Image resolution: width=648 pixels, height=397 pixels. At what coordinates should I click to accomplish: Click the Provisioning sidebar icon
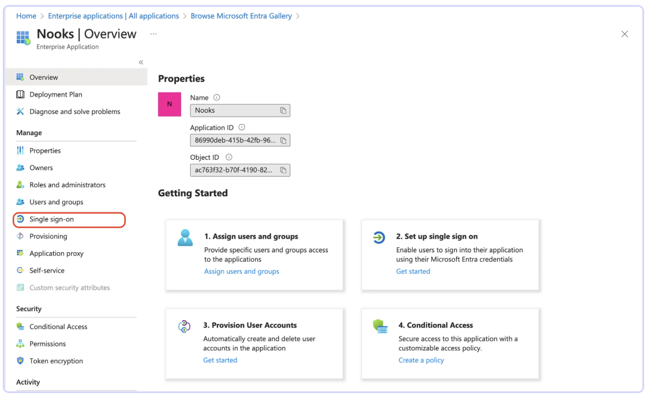click(20, 236)
